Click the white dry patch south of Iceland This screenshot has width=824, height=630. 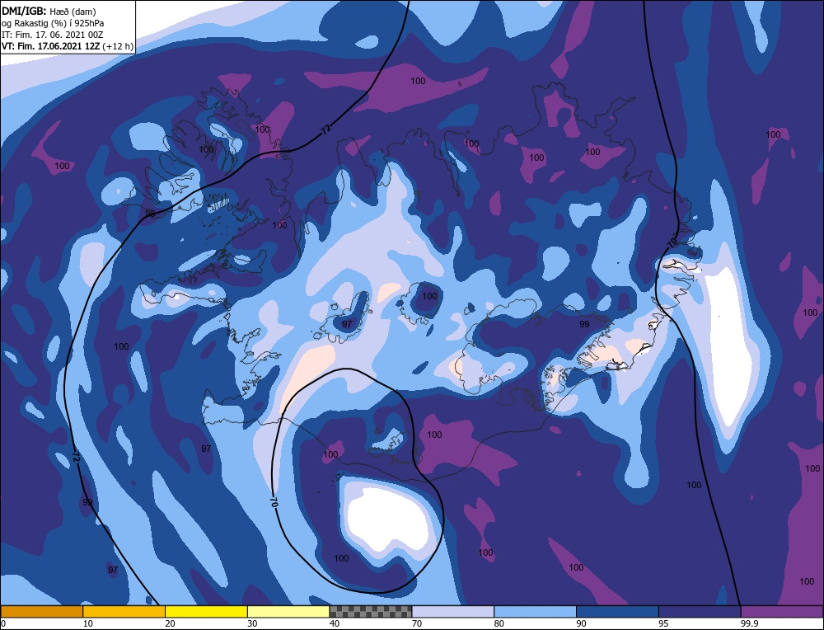[389, 518]
